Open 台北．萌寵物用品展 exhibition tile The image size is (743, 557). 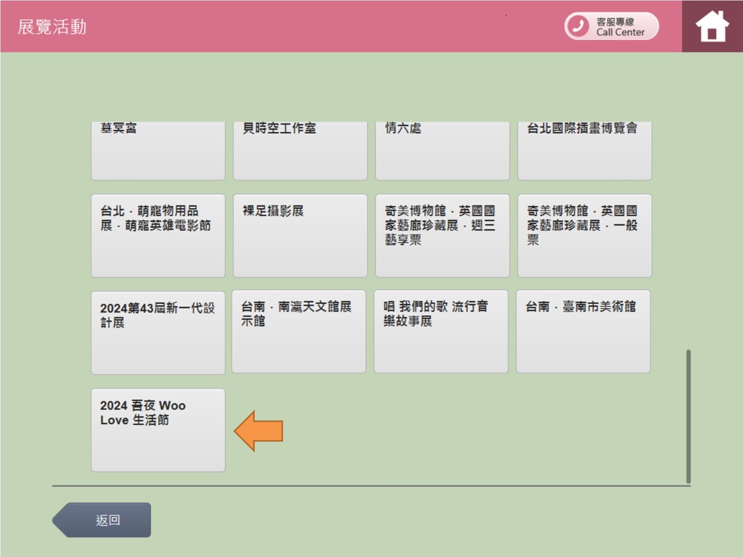[158, 236]
